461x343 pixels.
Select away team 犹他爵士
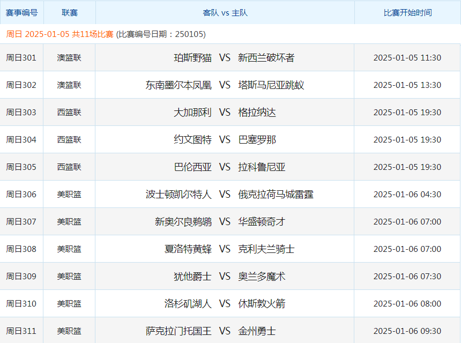tap(192, 277)
